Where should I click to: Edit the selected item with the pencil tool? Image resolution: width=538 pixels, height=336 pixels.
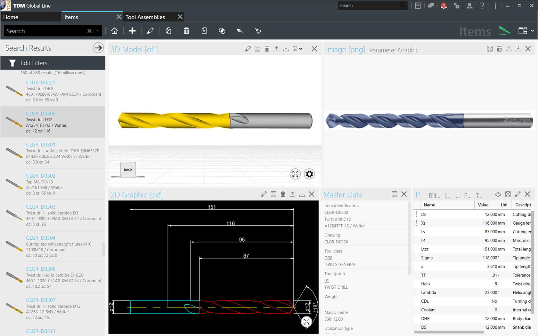(150, 31)
